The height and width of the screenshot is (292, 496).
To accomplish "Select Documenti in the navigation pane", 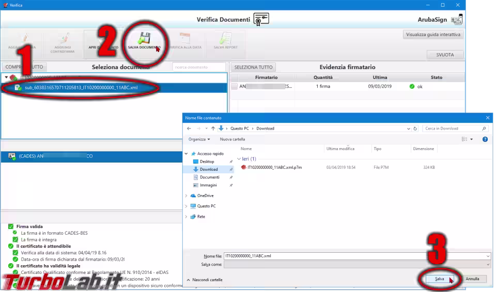I will point(209,177).
